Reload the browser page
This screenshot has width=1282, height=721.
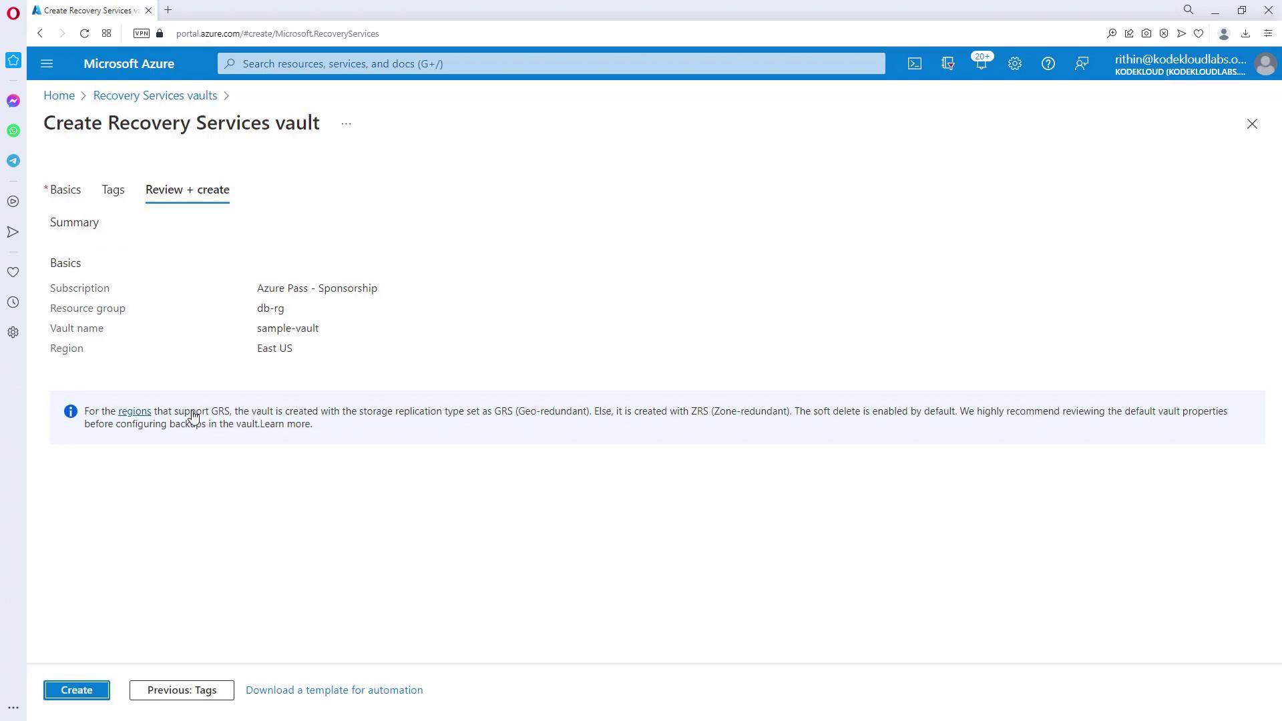(x=84, y=33)
